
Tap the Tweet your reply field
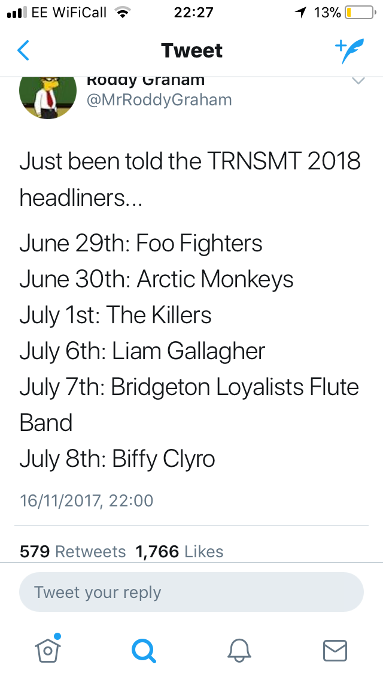[191, 592]
